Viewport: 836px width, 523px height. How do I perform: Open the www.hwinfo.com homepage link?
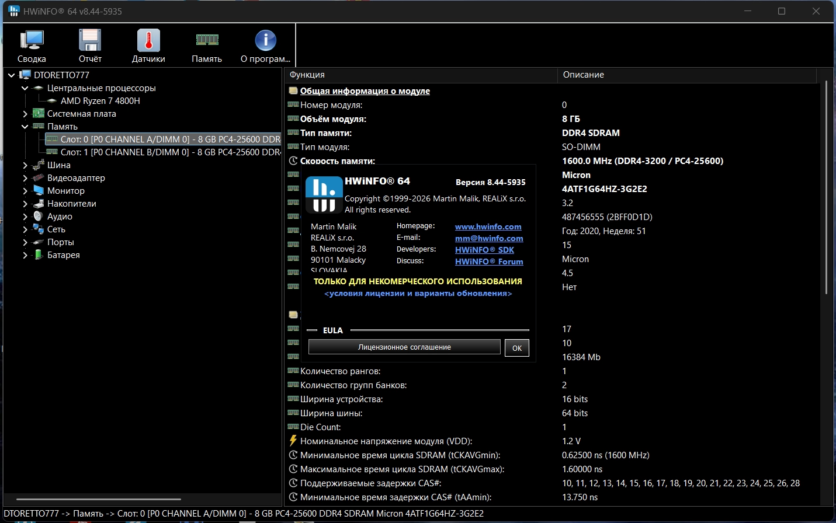point(488,226)
